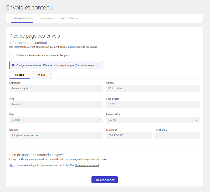
Task: Toggle the Cyberimpact logo switch
Action: point(12,165)
